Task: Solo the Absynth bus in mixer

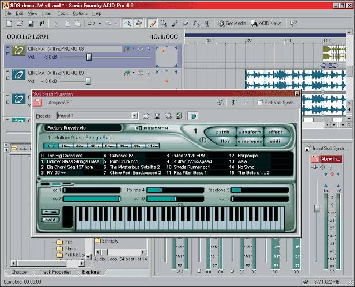Action: [x=331, y=168]
